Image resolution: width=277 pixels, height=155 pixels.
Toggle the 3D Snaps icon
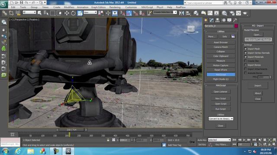pyautogui.click(x=122, y=13)
